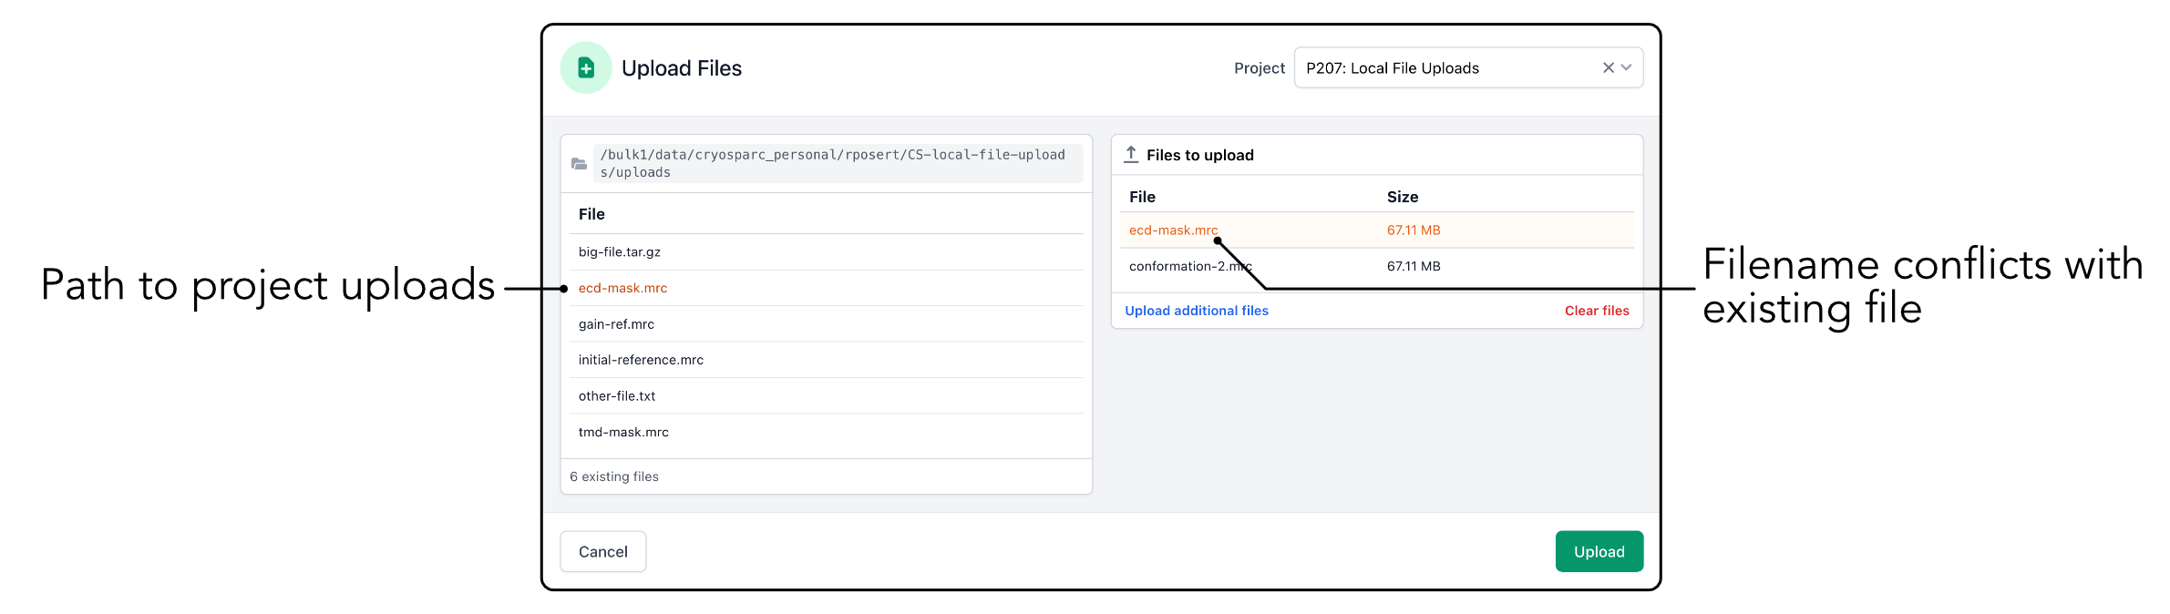Select the ecd-mask.mrc row in Files to upload
This screenshot has width=2170, height=614.
pyautogui.click(x=1172, y=230)
